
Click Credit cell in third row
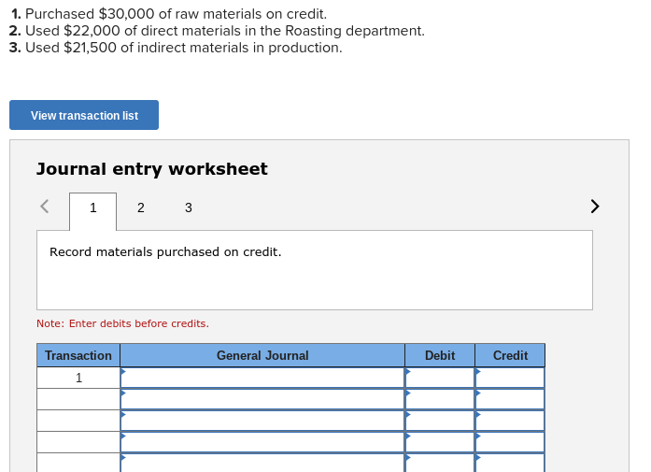(510, 421)
